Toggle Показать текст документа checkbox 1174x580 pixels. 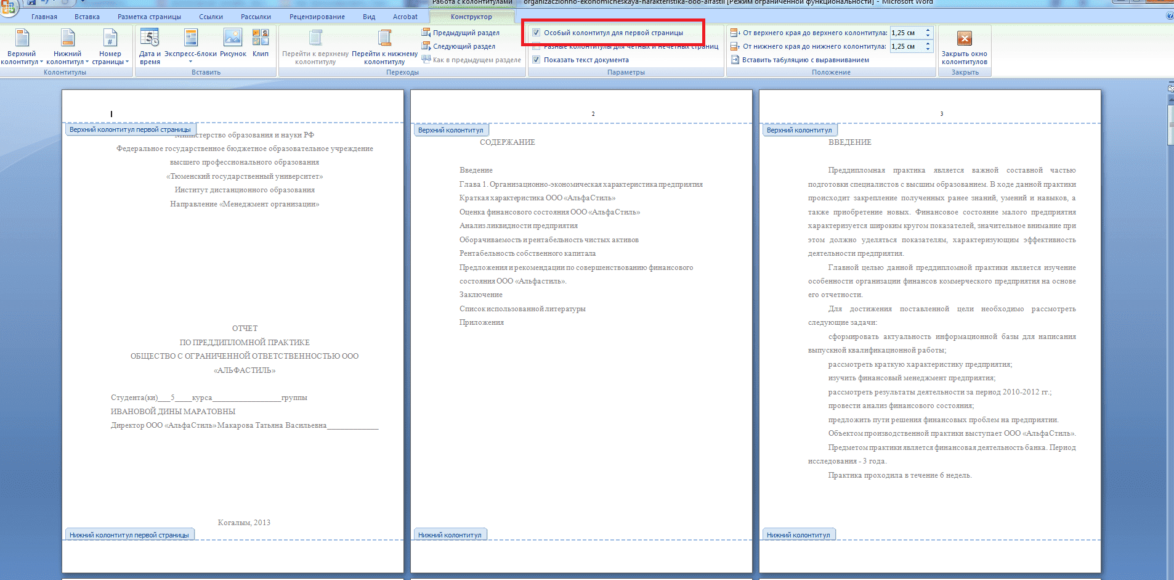[536, 60]
